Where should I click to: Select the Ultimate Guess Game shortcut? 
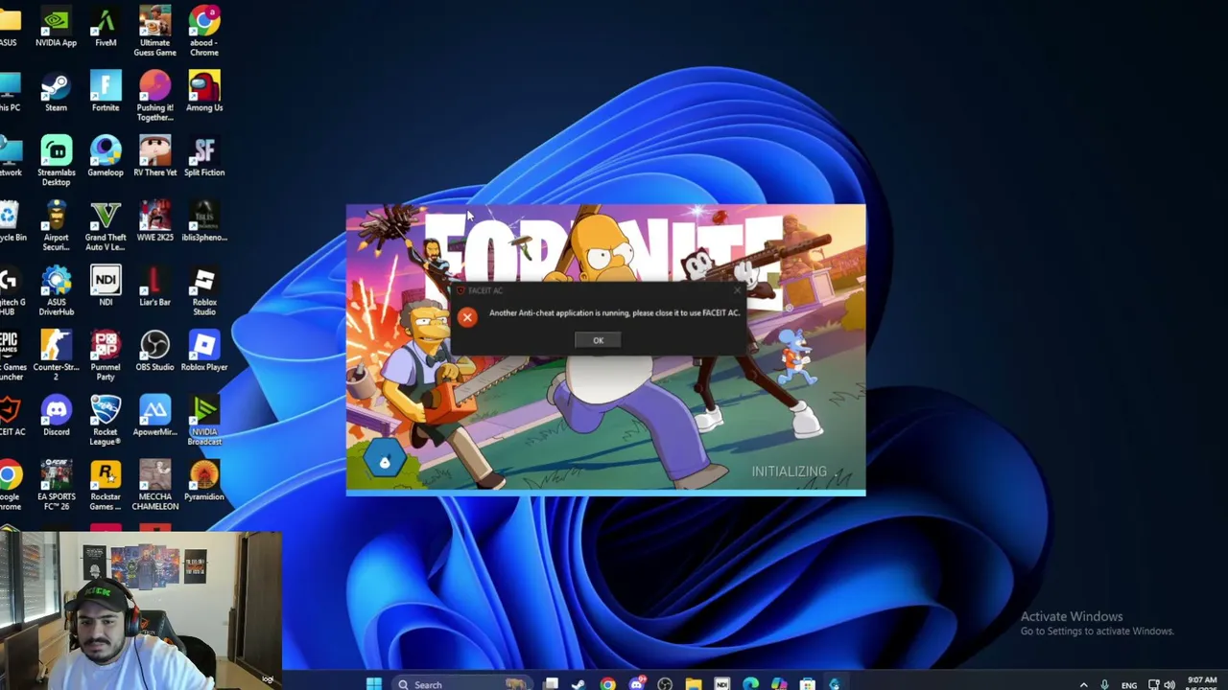pos(154,31)
